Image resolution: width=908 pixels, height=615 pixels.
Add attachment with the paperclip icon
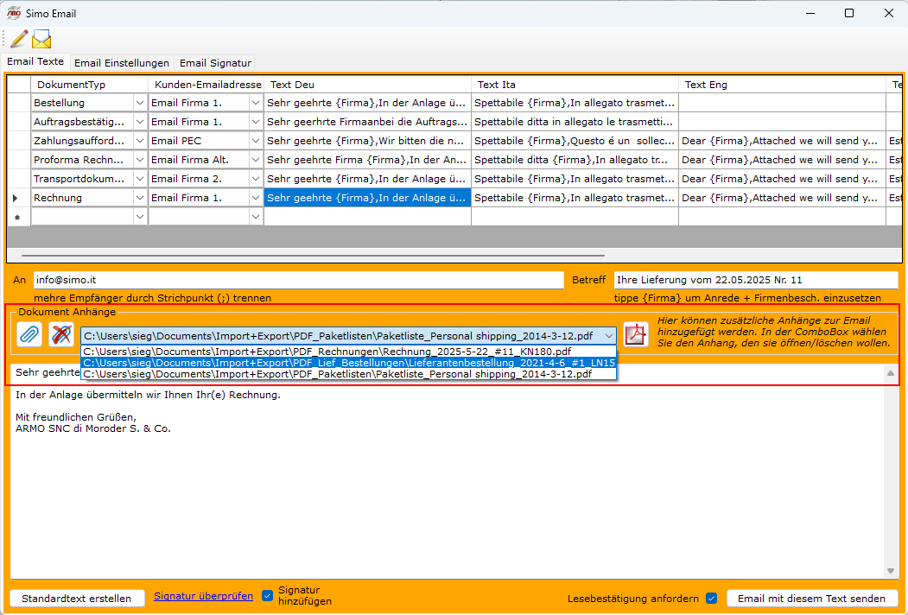point(29,334)
